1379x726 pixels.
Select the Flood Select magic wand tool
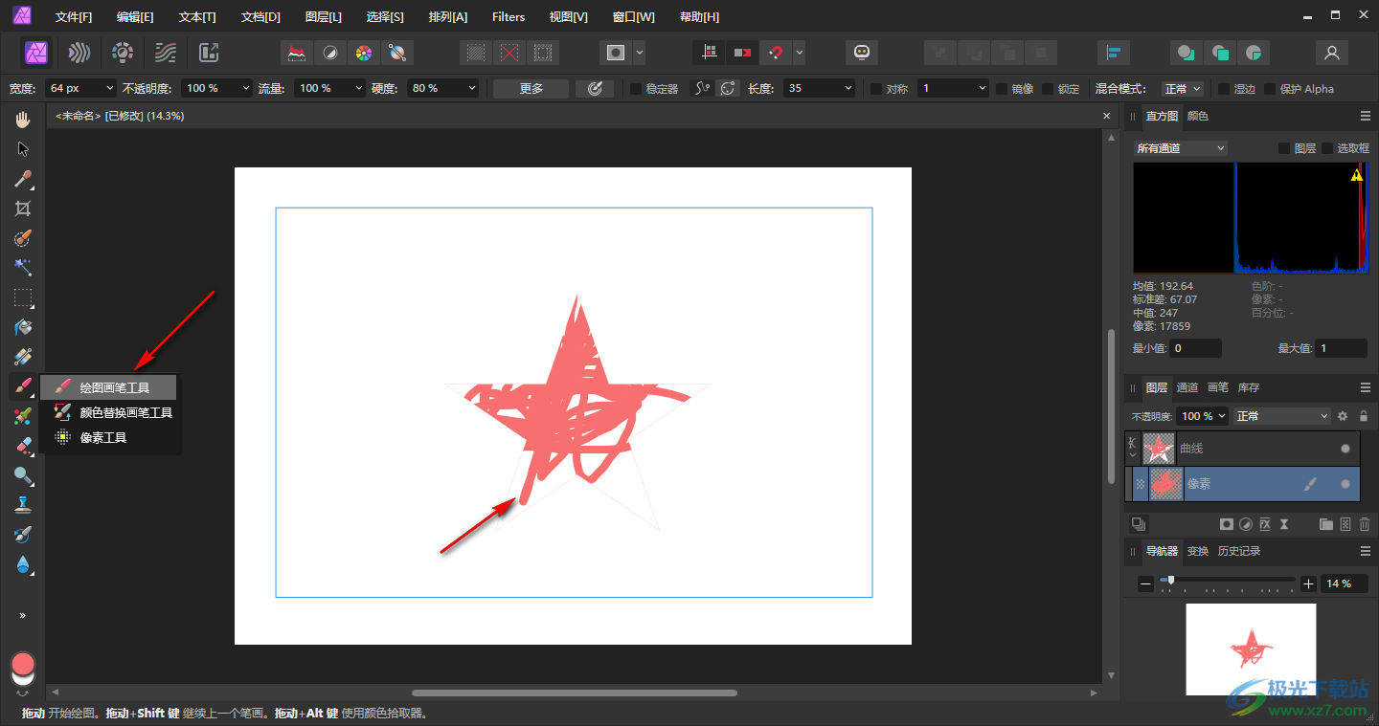(24, 268)
